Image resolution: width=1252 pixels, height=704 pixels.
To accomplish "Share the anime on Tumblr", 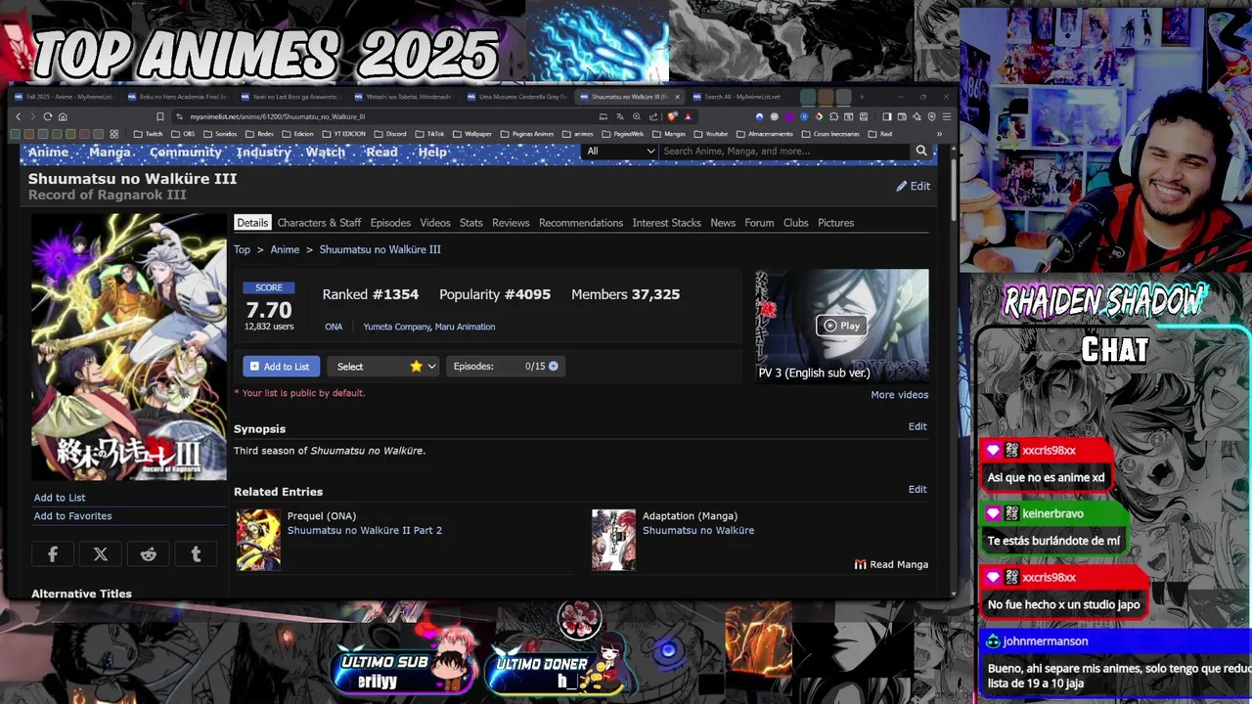I will [196, 554].
